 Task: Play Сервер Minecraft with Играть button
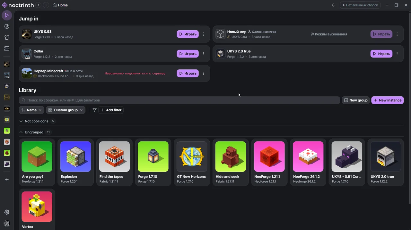(188, 73)
